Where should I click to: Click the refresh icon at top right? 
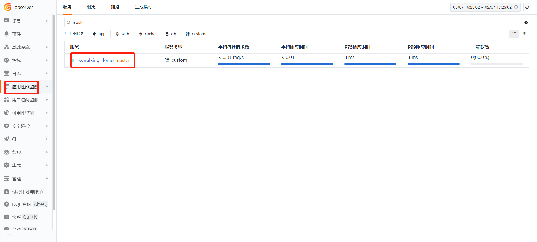(x=527, y=7)
